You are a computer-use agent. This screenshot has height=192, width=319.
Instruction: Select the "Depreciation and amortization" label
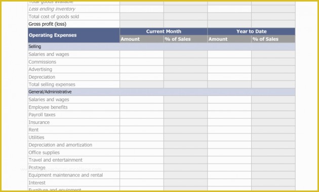coord(60,145)
